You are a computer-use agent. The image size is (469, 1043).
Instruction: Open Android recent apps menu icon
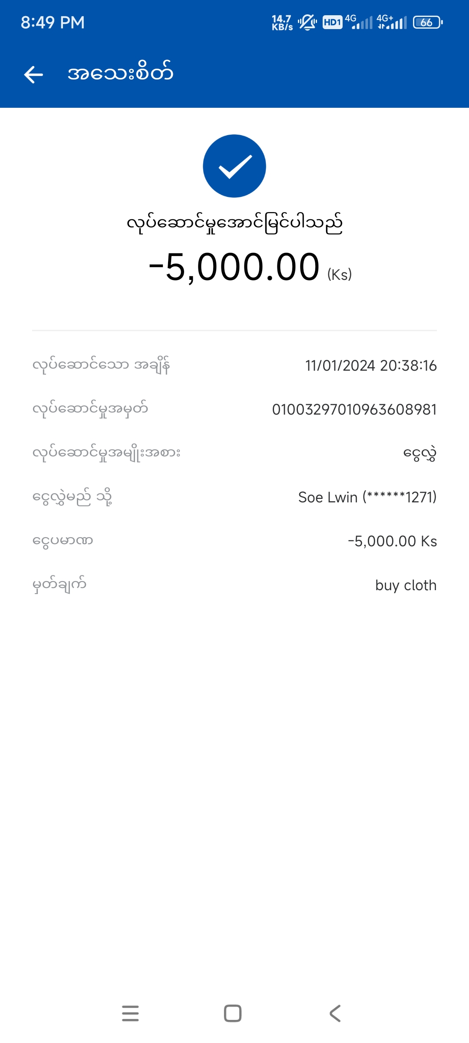click(x=130, y=1013)
